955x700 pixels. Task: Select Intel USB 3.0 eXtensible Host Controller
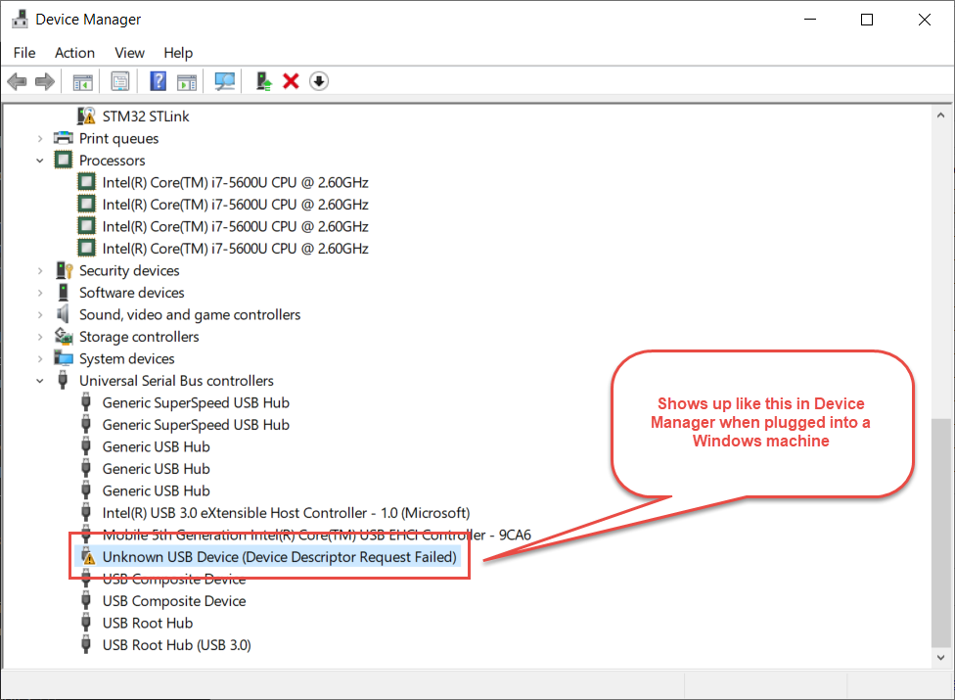coord(286,513)
